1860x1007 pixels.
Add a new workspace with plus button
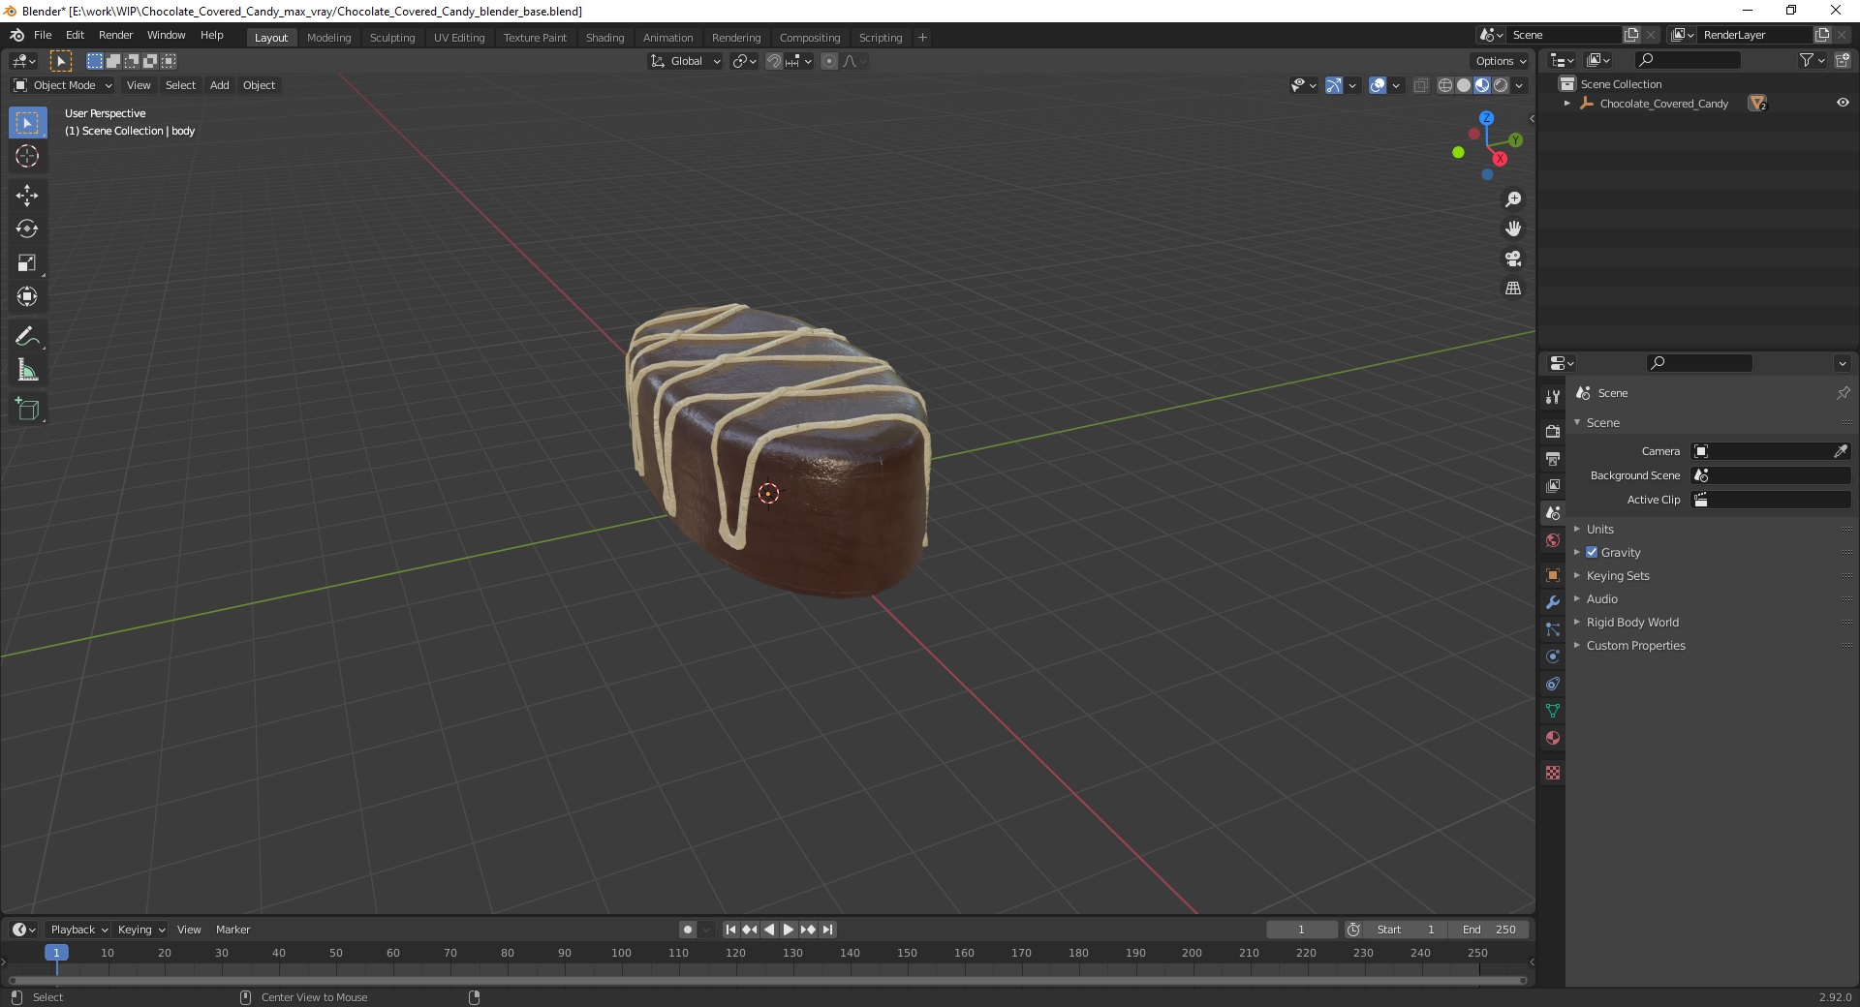pyautogui.click(x=922, y=37)
